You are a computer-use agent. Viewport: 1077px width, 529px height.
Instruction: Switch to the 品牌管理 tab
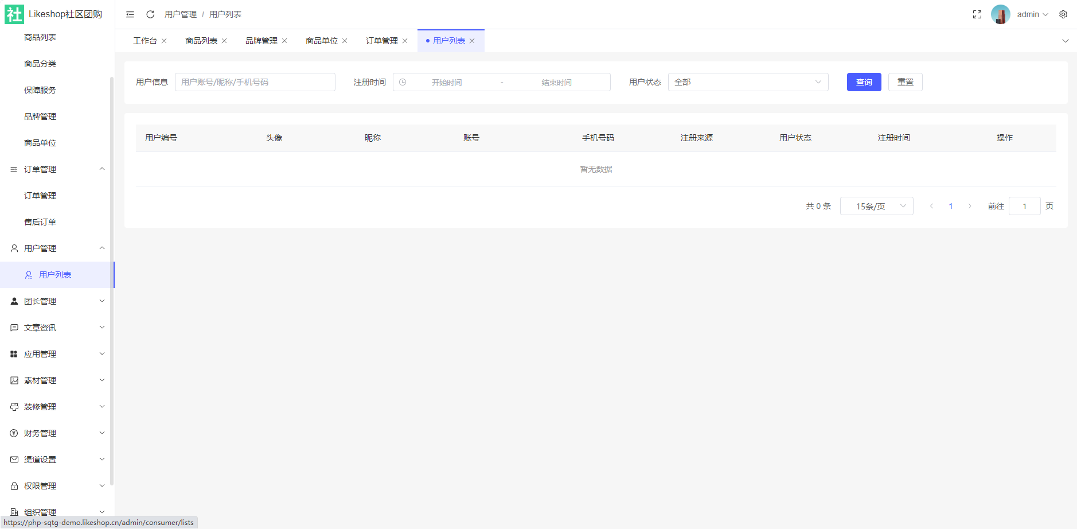click(x=261, y=41)
